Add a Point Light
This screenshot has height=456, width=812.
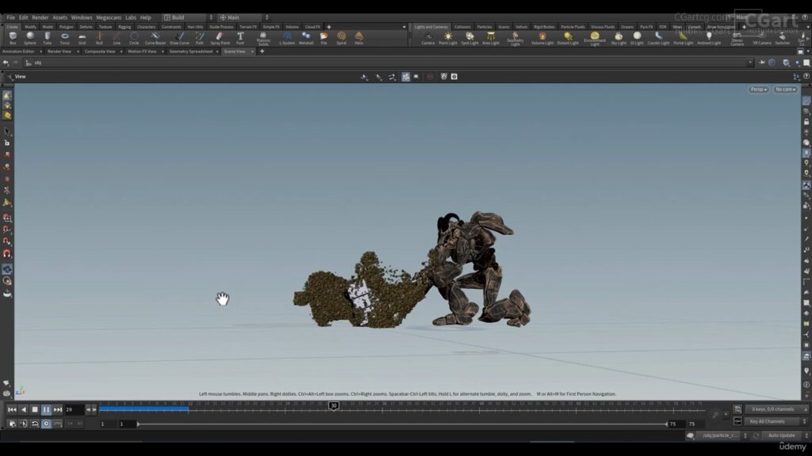[x=448, y=38]
